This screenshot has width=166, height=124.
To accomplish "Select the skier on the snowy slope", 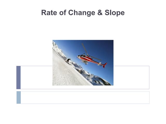I will pyautogui.click(x=68, y=61).
